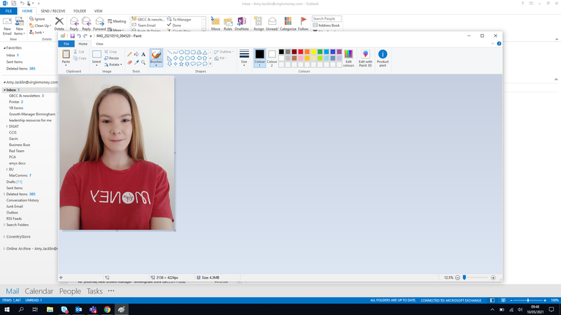Switch to Tasks in Outlook navigation
The image size is (561, 315).
[x=94, y=291]
